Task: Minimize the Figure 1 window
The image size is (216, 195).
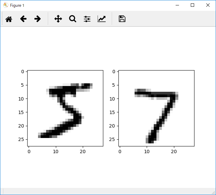Action: [x=177, y=5]
